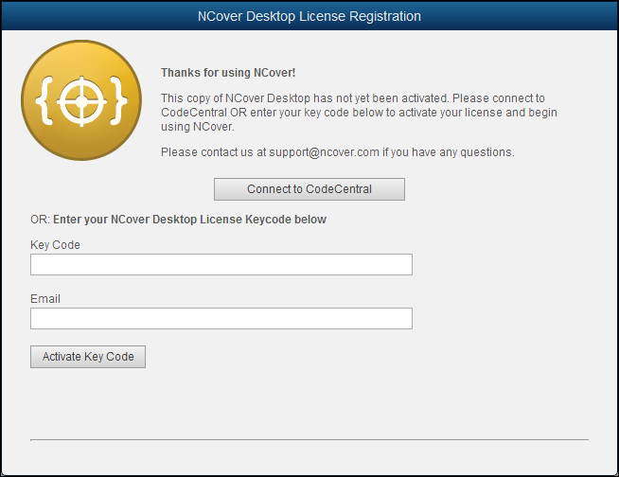Focus the Key Code text field
Image resolution: width=619 pixels, height=477 pixels.
tap(221, 264)
